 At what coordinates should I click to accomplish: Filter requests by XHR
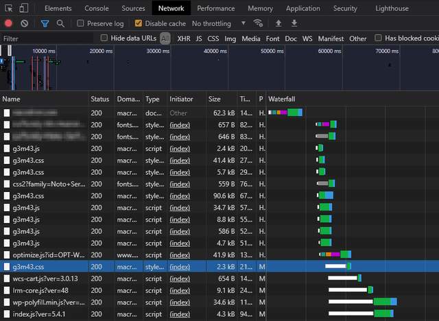pyautogui.click(x=184, y=38)
